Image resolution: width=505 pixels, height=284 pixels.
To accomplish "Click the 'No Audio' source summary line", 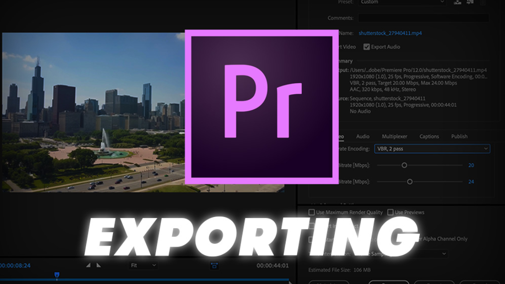I will coord(360,111).
